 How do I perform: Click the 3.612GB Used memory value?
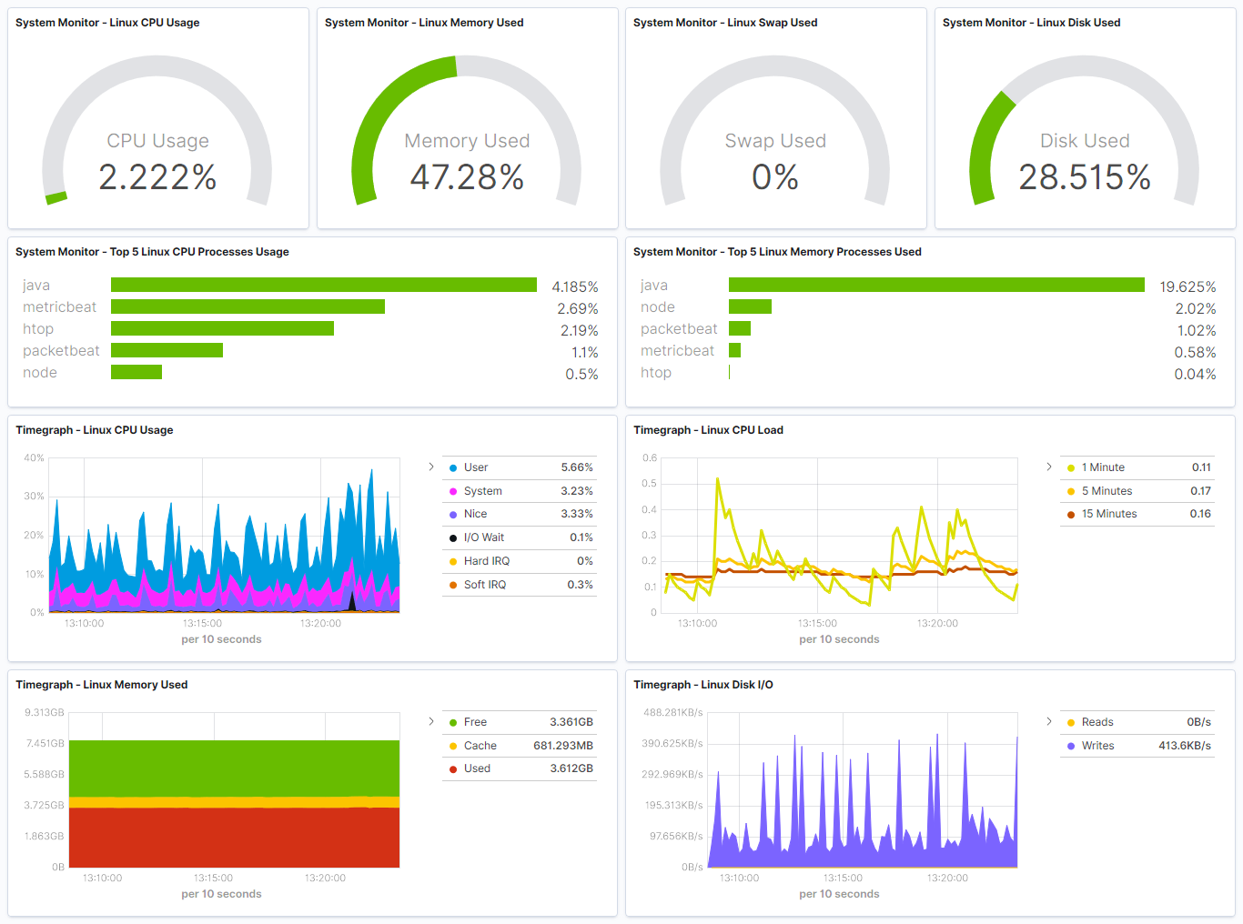point(571,768)
